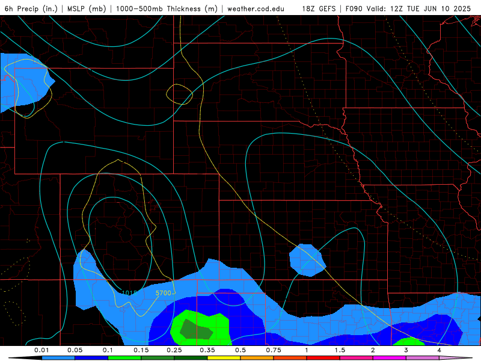Click the 0.25 legend value
This screenshot has width=481, height=361.
(174, 350)
